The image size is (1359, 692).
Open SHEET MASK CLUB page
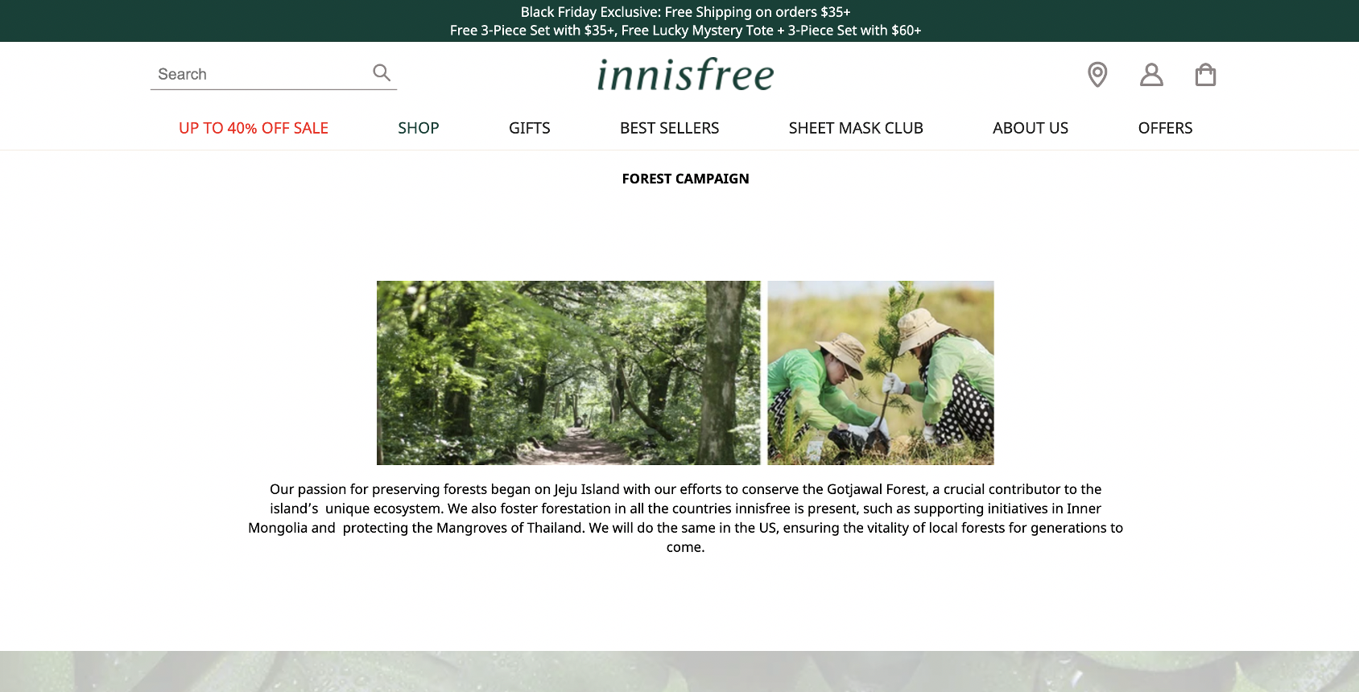[856, 128]
